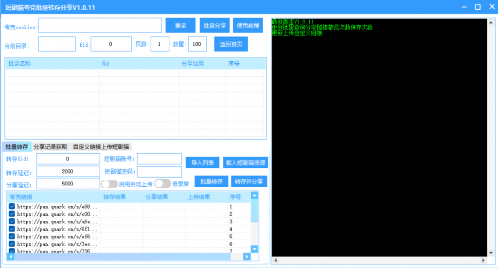Image resolution: width=498 pixels, height=268 pixels.
Task: Click the link list scroll up arrow
Action: (x=254, y=196)
